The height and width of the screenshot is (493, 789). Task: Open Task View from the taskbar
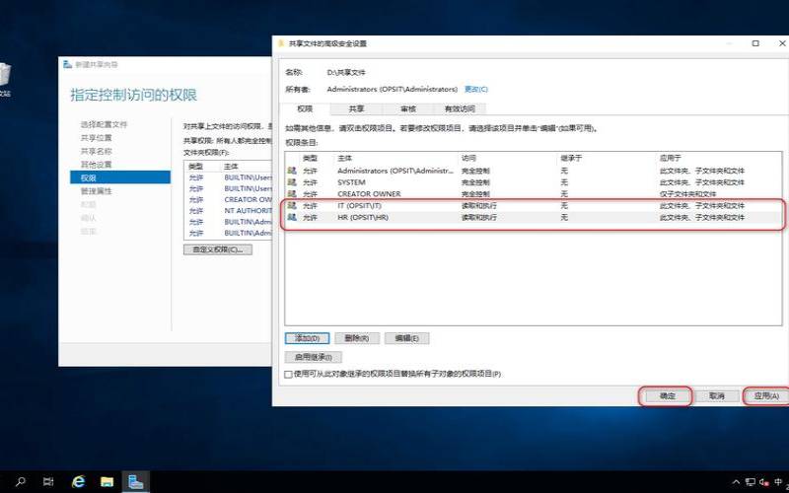pyautogui.click(x=48, y=481)
